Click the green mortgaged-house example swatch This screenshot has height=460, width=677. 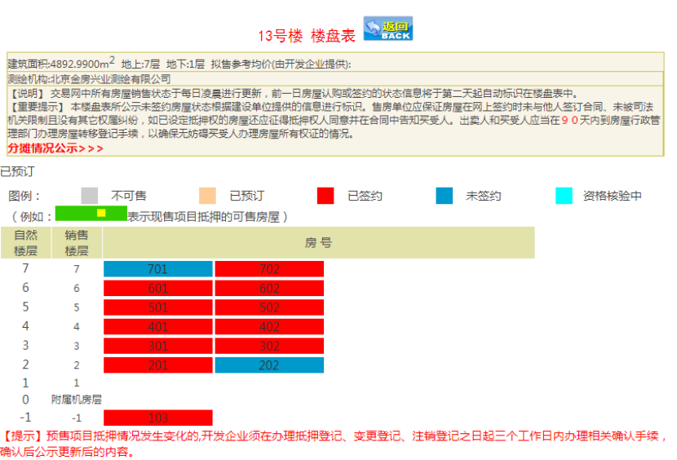click(x=91, y=214)
